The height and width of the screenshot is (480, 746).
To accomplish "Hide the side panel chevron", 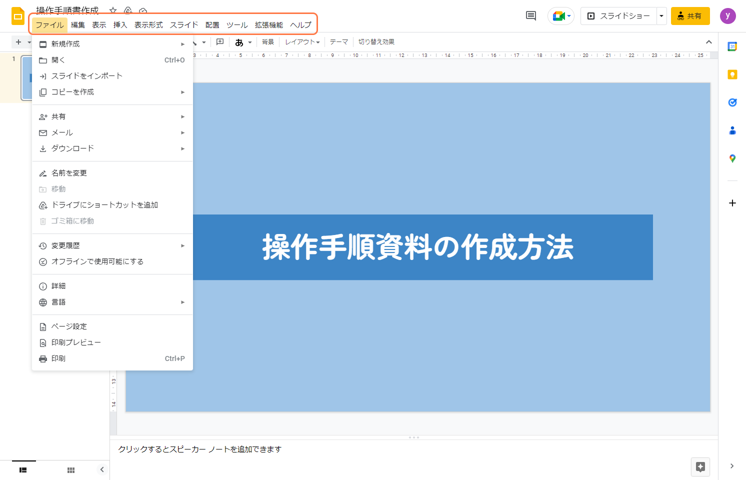I will [732, 466].
